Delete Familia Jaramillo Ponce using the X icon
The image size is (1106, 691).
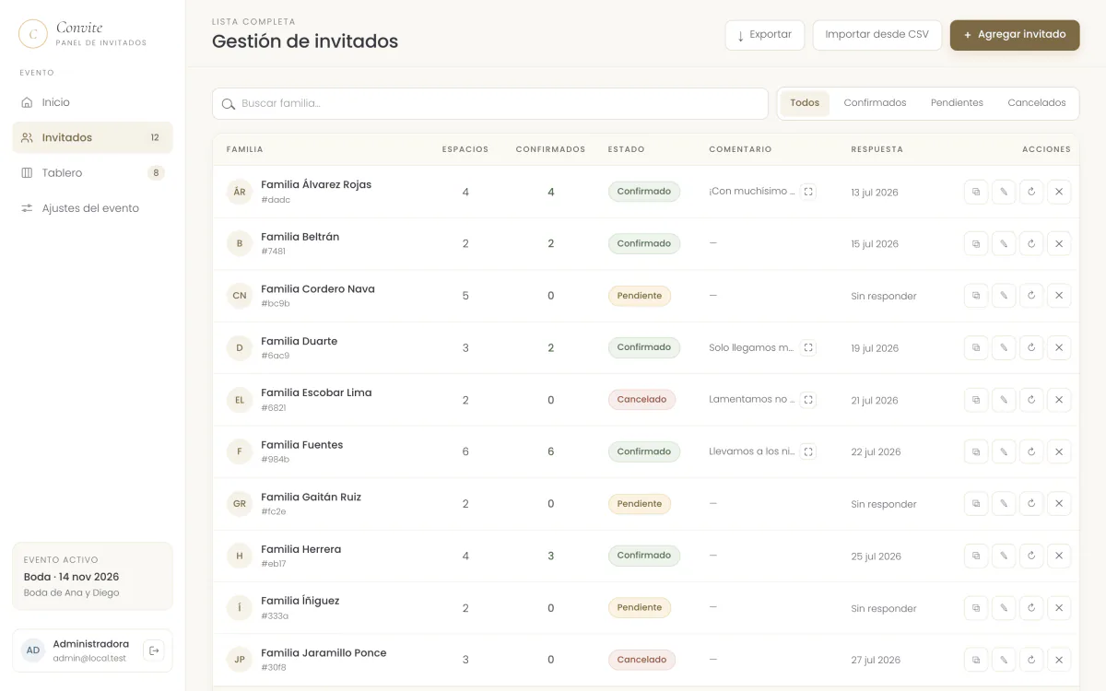1059,660
